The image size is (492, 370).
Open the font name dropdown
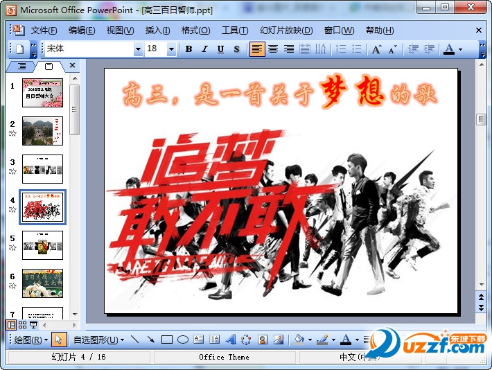coord(138,49)
